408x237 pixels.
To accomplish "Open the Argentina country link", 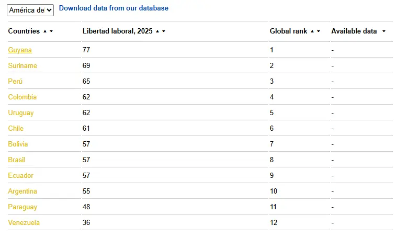I will [22, 191].
